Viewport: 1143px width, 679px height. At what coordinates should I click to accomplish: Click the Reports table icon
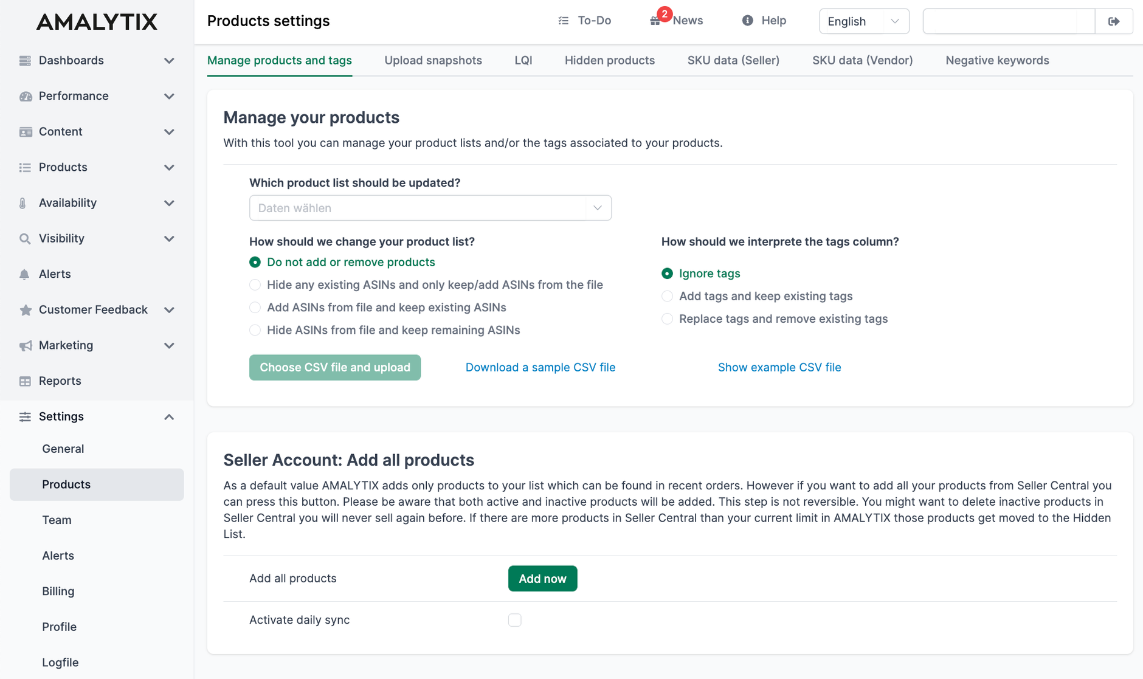click(x=25, y=381)
